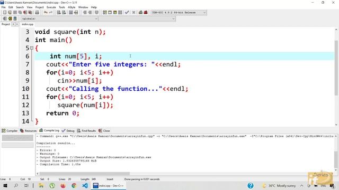
Task: Click the Goto line toolbar icon
Action: click(76, 13)
